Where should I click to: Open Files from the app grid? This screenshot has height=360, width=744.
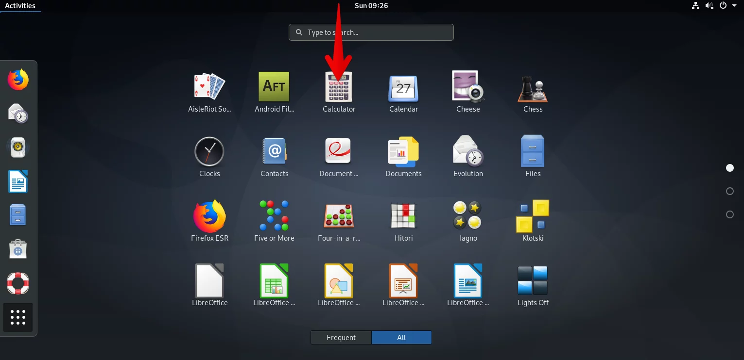pyautogui.click(x=533, y=151)
